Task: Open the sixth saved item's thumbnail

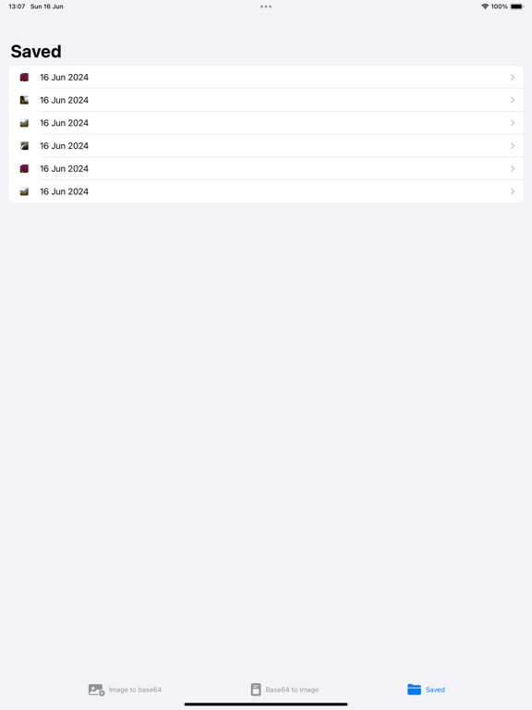Action: click(x=24, y=191)
